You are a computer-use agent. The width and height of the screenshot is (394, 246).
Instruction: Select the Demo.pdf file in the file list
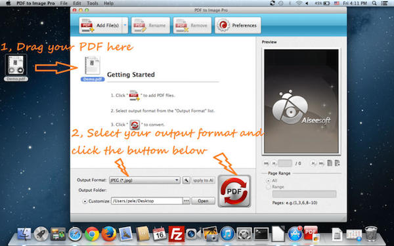[x=93, y=68]
